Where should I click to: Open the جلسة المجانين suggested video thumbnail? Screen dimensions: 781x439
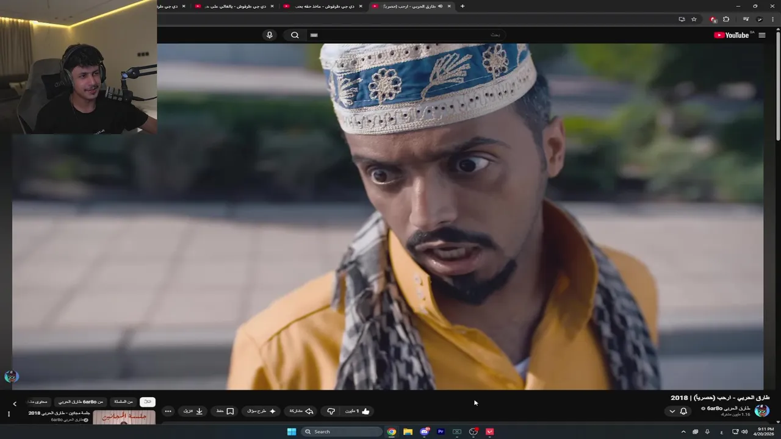pyautogui.click(x=124, y=417)
